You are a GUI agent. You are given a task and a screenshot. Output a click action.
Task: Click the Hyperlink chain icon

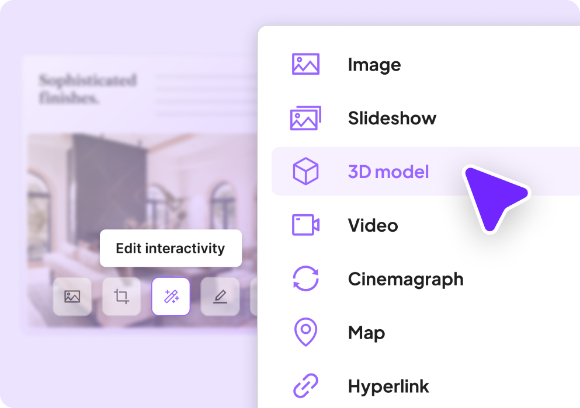(x=305, y=386)
